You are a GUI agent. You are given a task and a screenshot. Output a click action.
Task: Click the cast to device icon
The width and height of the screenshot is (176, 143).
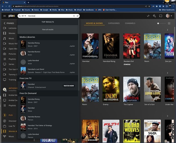161,16
